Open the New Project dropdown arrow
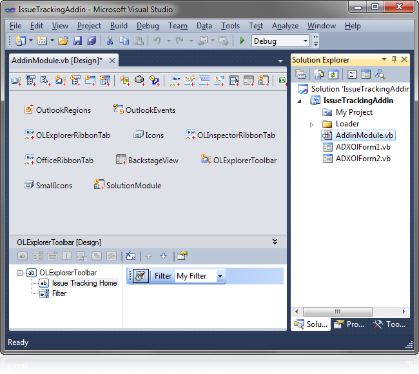Viewport: 419px width, 374px height. click(31, 41)
